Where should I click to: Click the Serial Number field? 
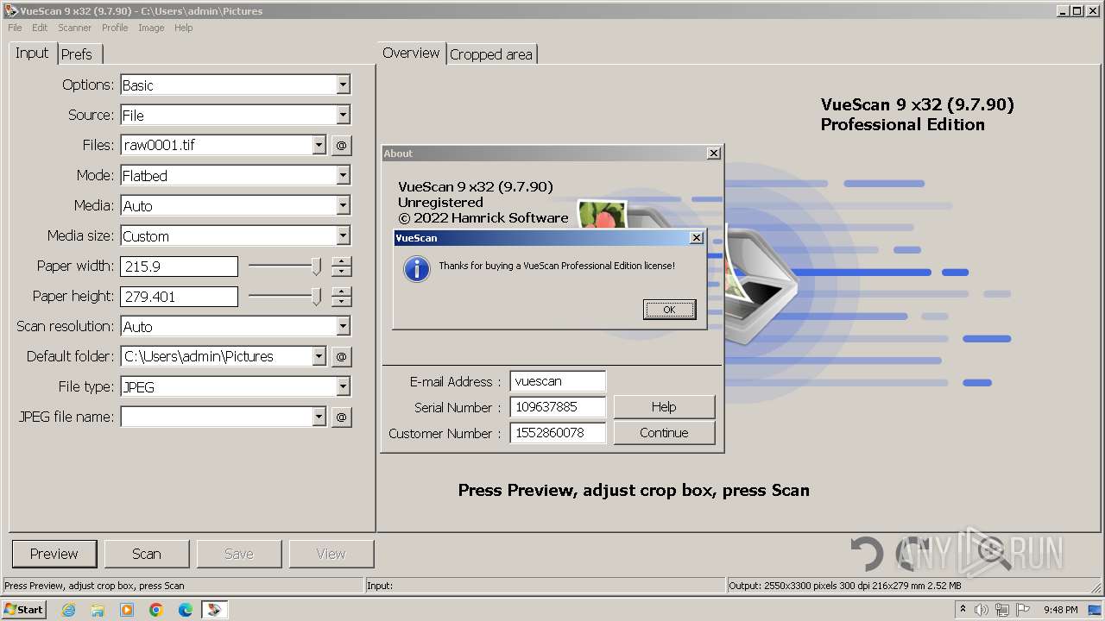(x=558, y=407)
